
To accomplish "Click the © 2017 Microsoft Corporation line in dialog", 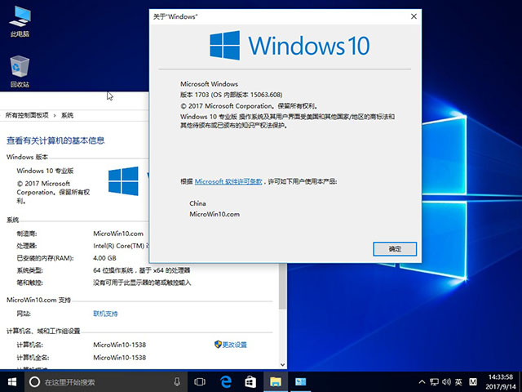I will (x=249, y=106).
